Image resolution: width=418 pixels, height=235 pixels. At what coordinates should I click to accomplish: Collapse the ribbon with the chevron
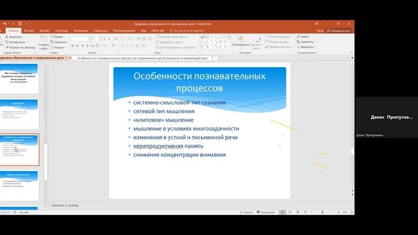coord(351,53)
